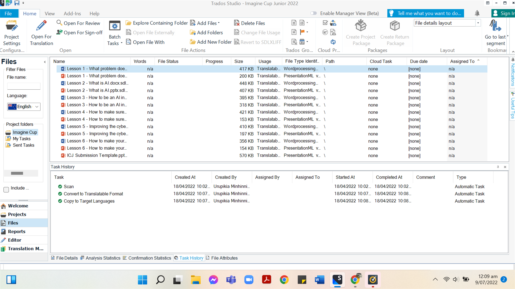Open the Batch Tasks dropdown arrow

[122, 43]
